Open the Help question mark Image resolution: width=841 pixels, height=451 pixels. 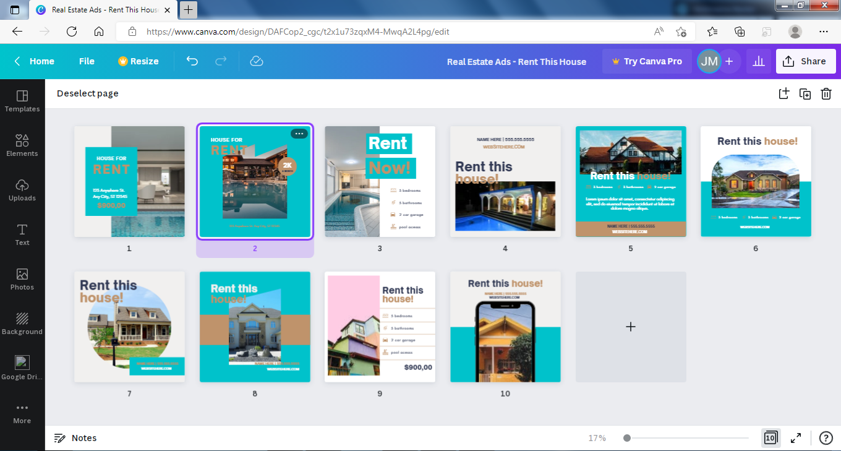826,438
